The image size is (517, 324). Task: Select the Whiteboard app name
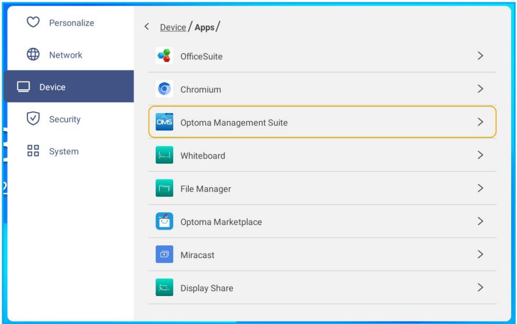point(203,156)
